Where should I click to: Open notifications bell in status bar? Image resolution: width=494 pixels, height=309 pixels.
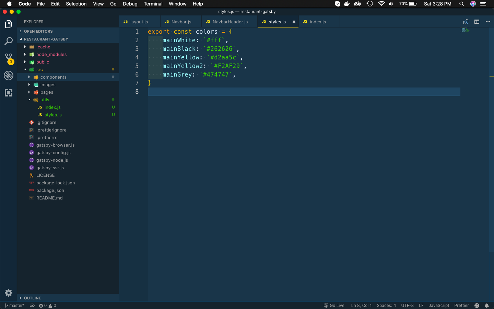click(x=487, y=306)
